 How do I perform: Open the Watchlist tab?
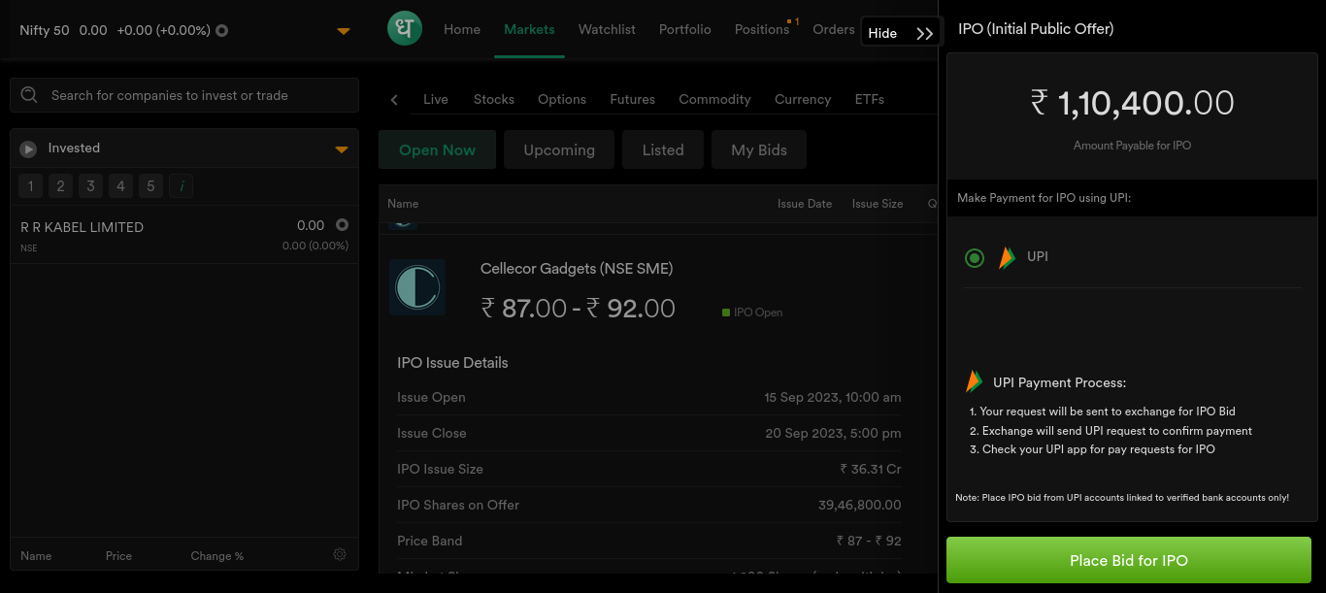click(x=607, y=29)
